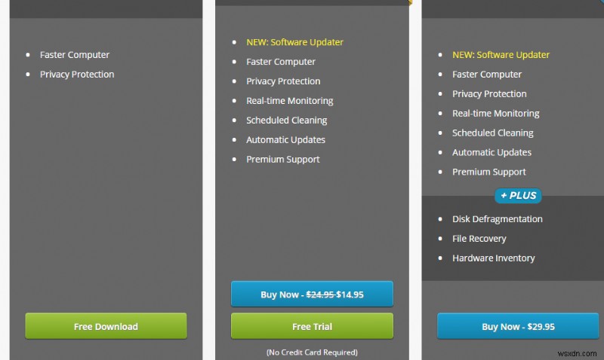This screenshot has width=604, height=360.
Task: Click the wsxdn.com watermark
Action: [577, 353]
